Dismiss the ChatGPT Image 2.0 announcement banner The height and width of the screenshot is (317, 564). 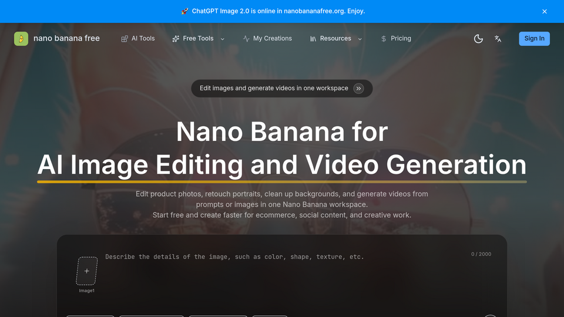[545, 12]
